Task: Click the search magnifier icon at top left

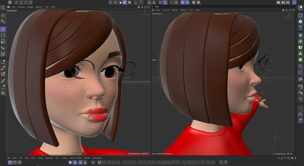Action: (3, 8)
